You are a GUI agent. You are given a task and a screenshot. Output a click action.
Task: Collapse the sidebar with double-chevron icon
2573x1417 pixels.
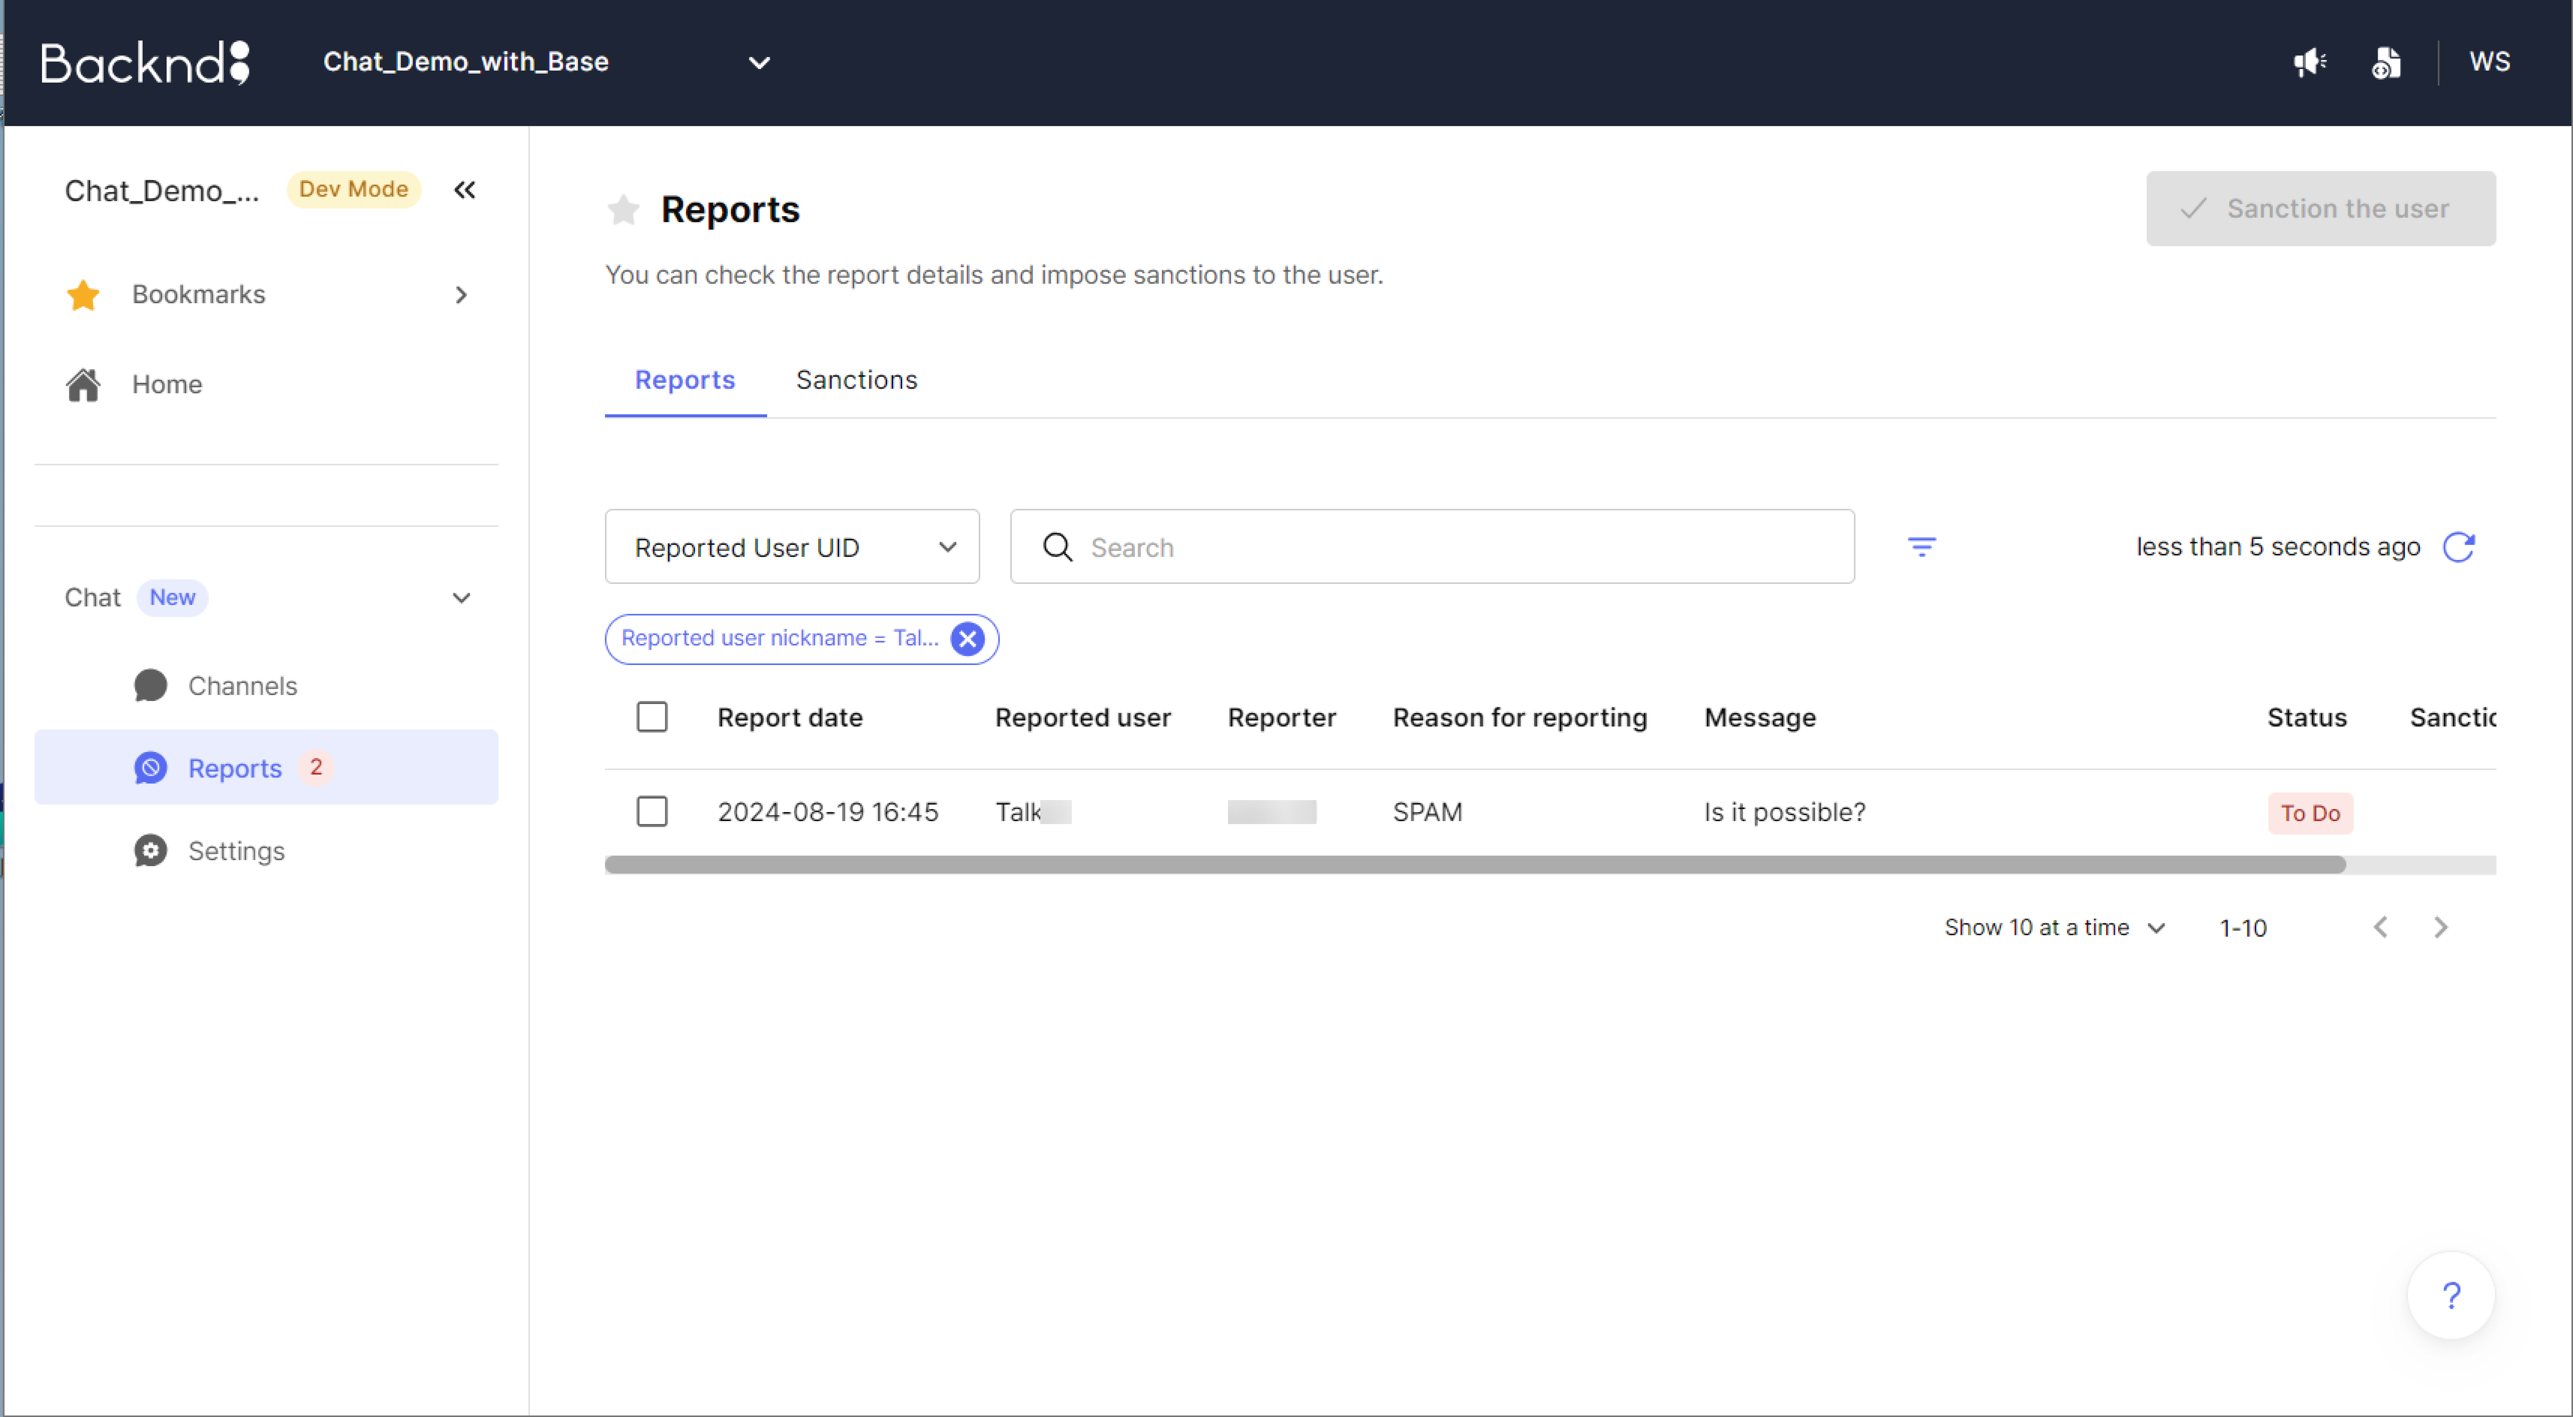[x=465, y=190]
